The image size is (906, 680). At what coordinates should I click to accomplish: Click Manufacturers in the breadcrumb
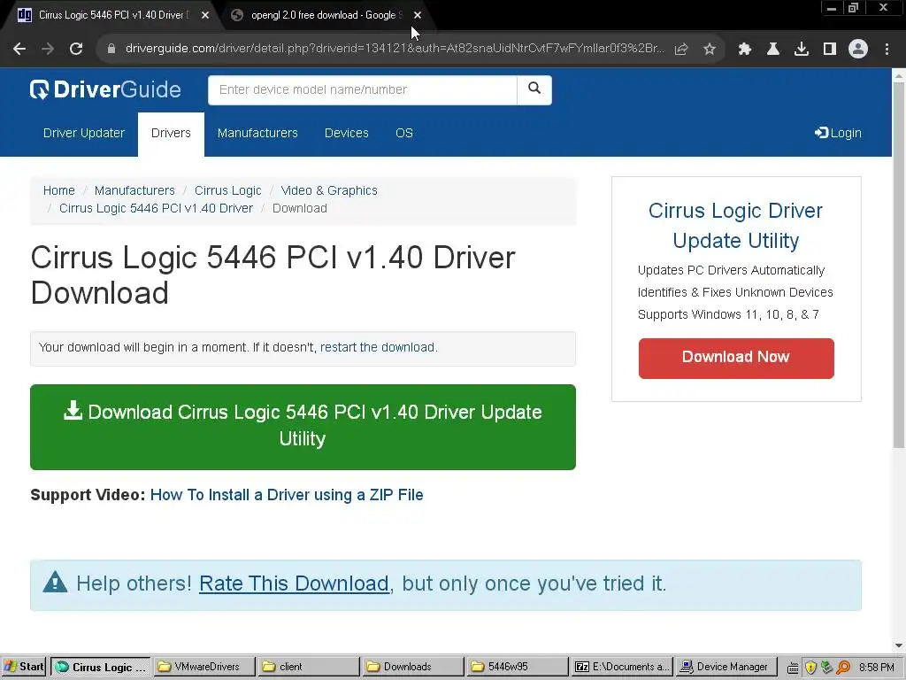click(x=134, y=190)
